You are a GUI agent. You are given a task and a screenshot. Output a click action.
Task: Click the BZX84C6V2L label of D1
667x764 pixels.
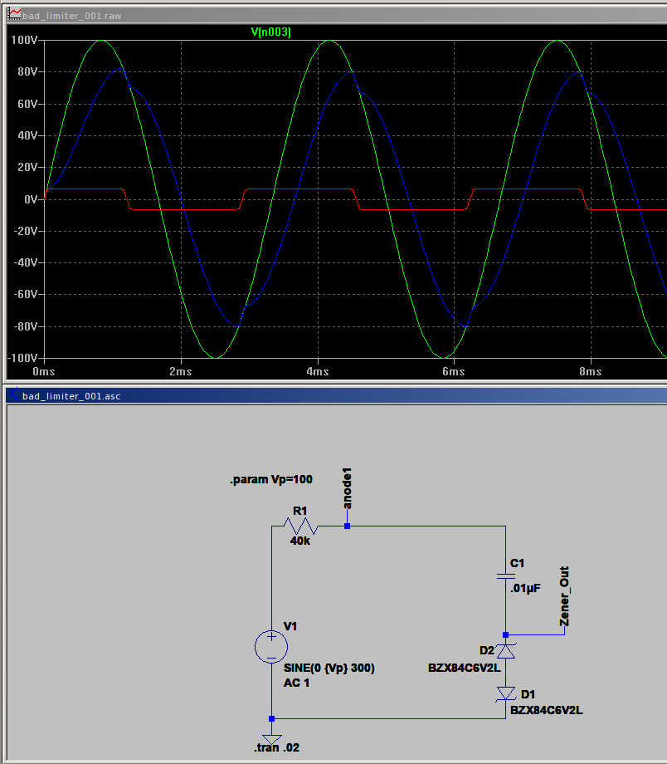click(546, 711)
